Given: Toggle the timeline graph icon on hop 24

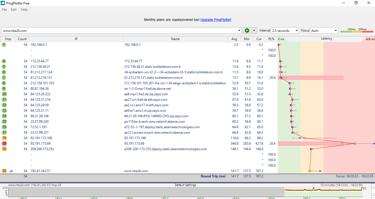Looking at the screenshot, I should (x=11, y=171).
